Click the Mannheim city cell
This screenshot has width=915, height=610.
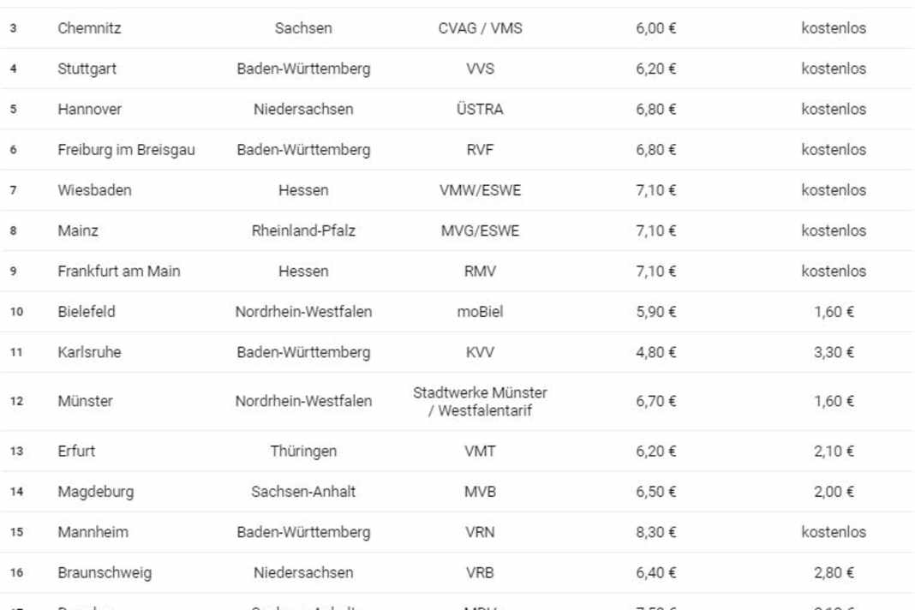point(93,532)
